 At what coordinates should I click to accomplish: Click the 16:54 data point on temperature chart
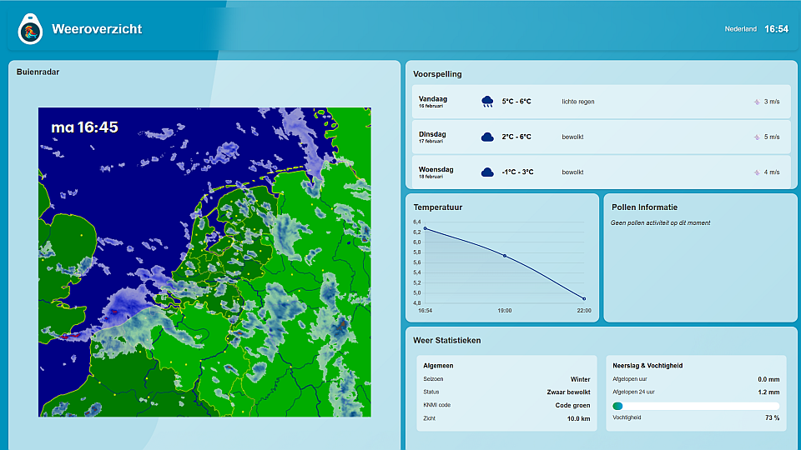[x=425, y=228]
